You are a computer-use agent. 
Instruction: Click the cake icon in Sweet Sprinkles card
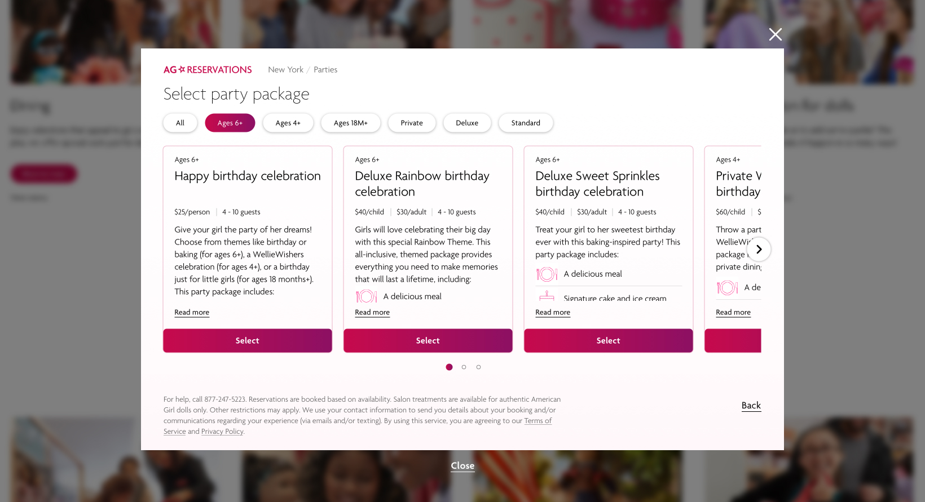point(547,296)
